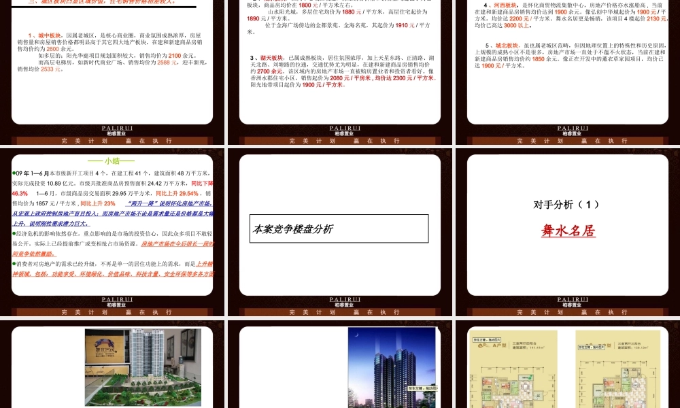Screen dimensions: 680x408
Task: Click the orange 2588 元 price
Action: tap(167, 63)
